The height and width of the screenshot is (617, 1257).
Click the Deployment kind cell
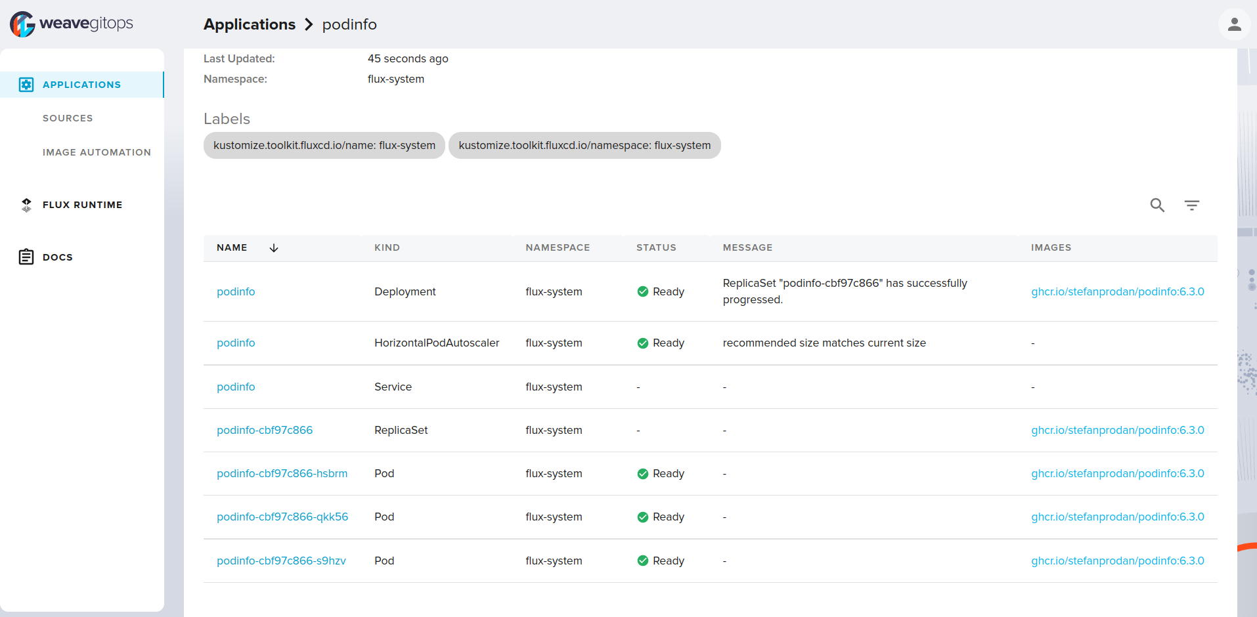(405, 291)
